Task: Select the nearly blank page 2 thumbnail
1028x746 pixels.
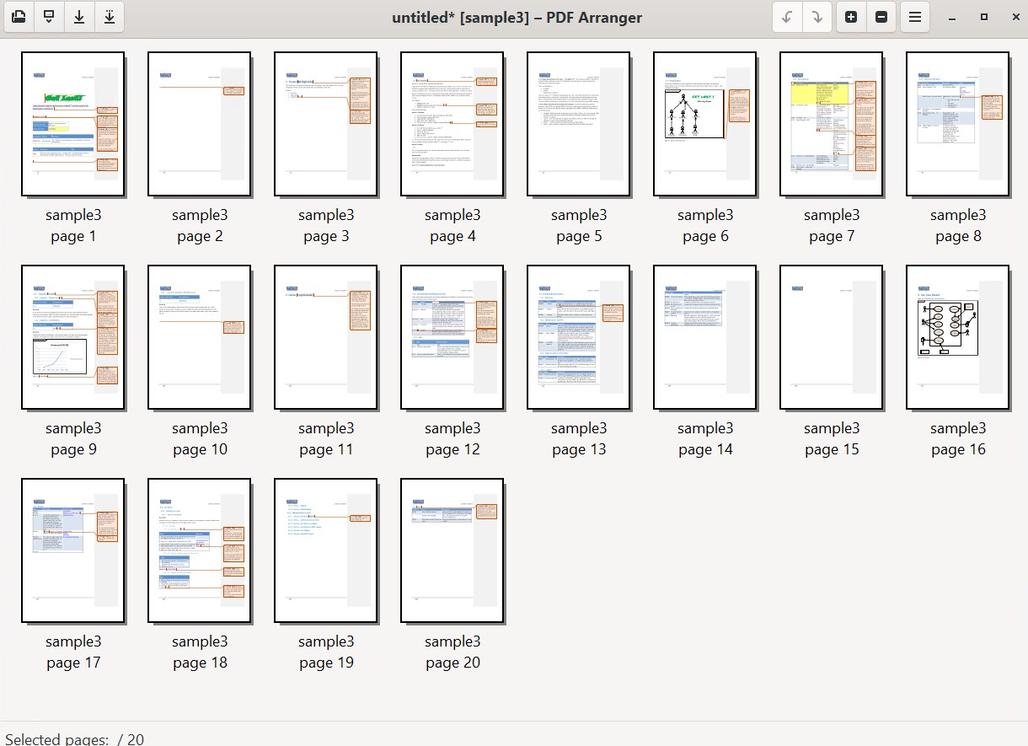Action: pyautogui.click(x=200, y=124)
